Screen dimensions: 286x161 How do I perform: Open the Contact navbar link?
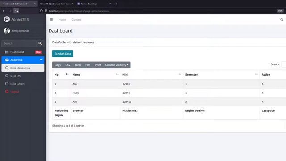click(76, 20)
